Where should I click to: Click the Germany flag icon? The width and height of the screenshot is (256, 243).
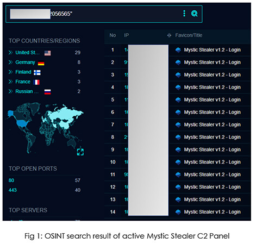41,64
